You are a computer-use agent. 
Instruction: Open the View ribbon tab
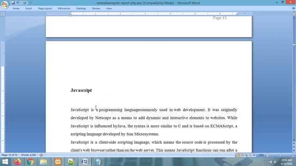click(x=109, y=8)
